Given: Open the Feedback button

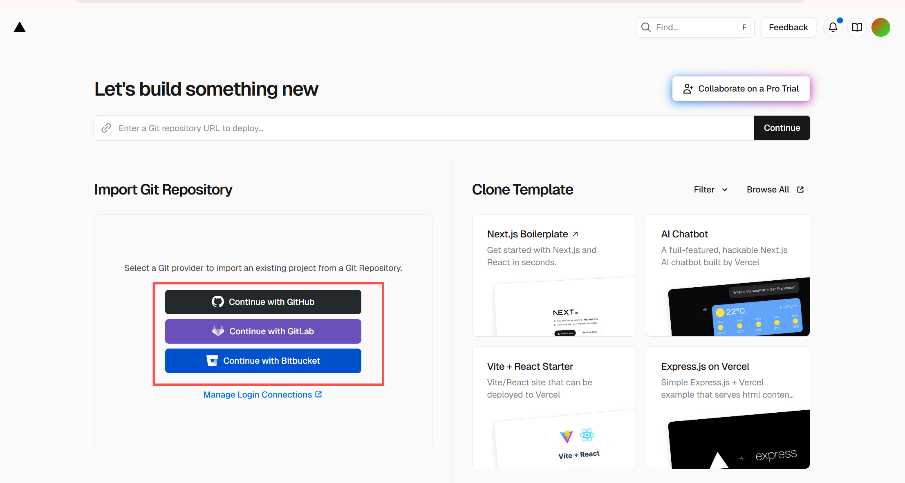Looking at the screenshot, I should (x=788, y=27).
